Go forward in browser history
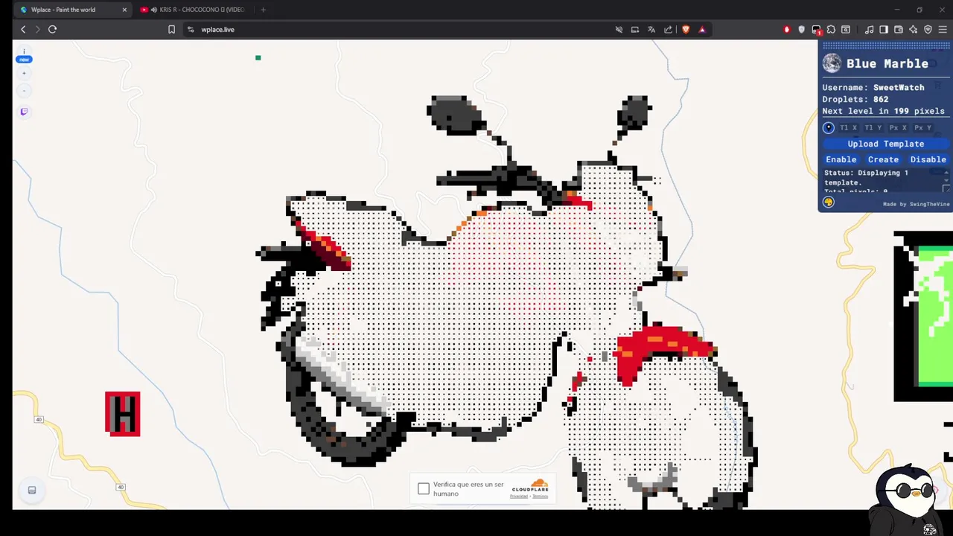 pyautogui.click(x=37, y=29)
